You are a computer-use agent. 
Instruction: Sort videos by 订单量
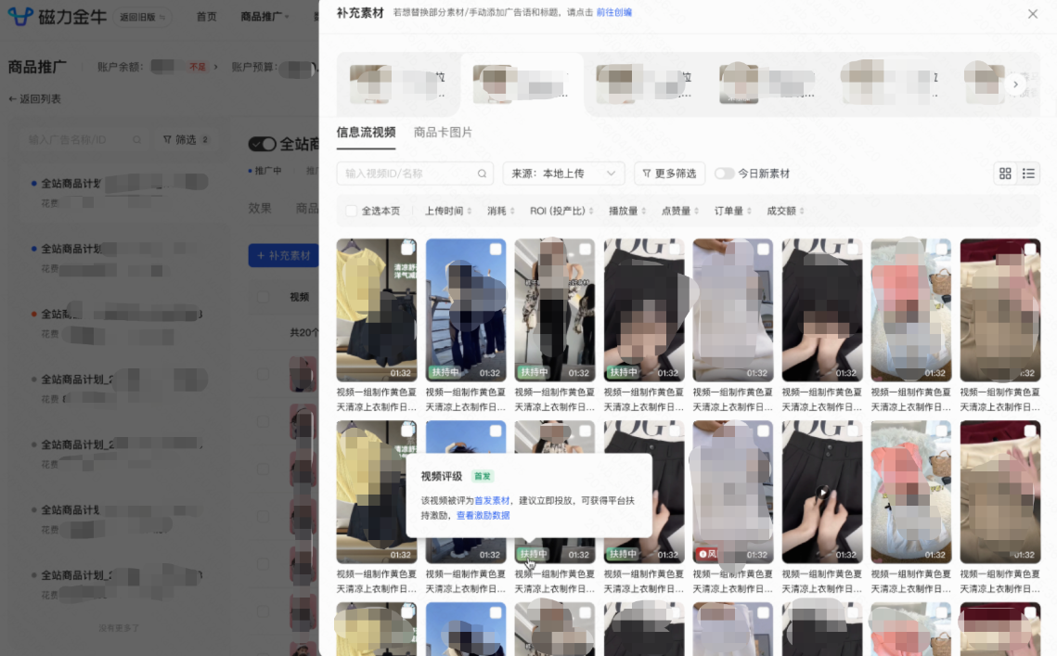(733, 211)
